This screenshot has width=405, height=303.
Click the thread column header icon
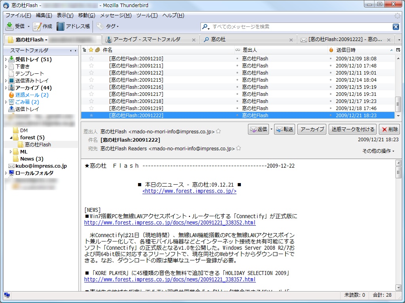[85, 50]
